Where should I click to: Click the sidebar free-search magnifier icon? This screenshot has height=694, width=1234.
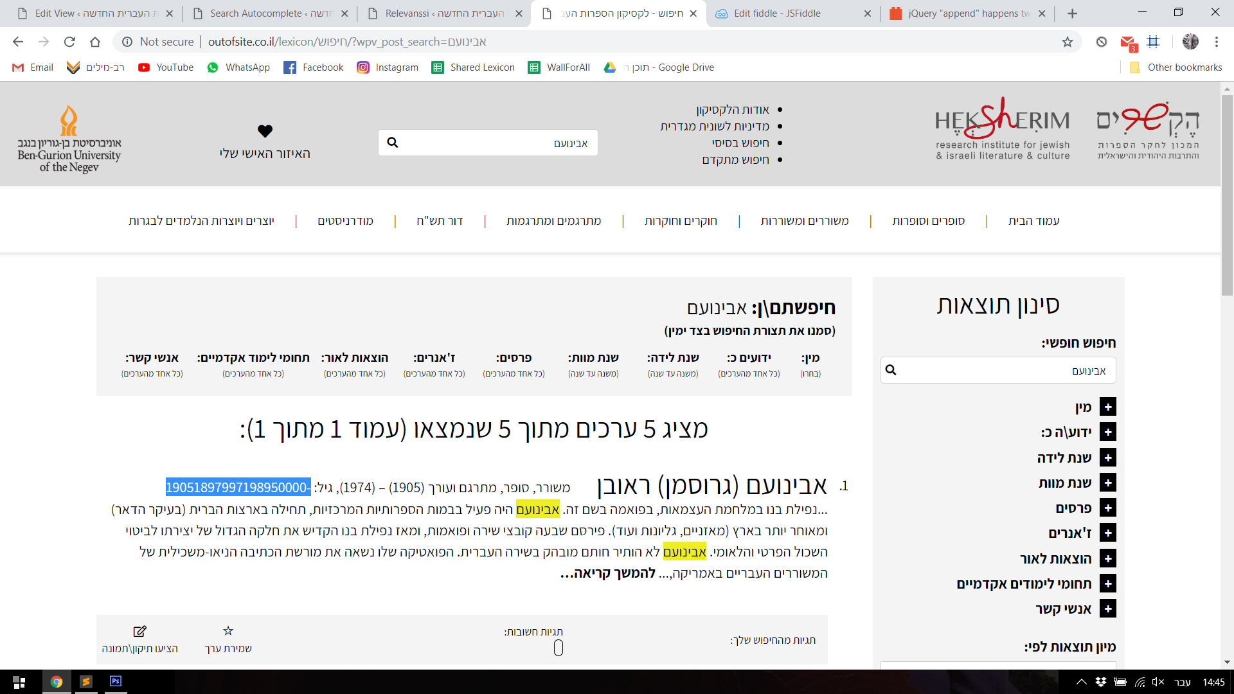tap(891, 369)
